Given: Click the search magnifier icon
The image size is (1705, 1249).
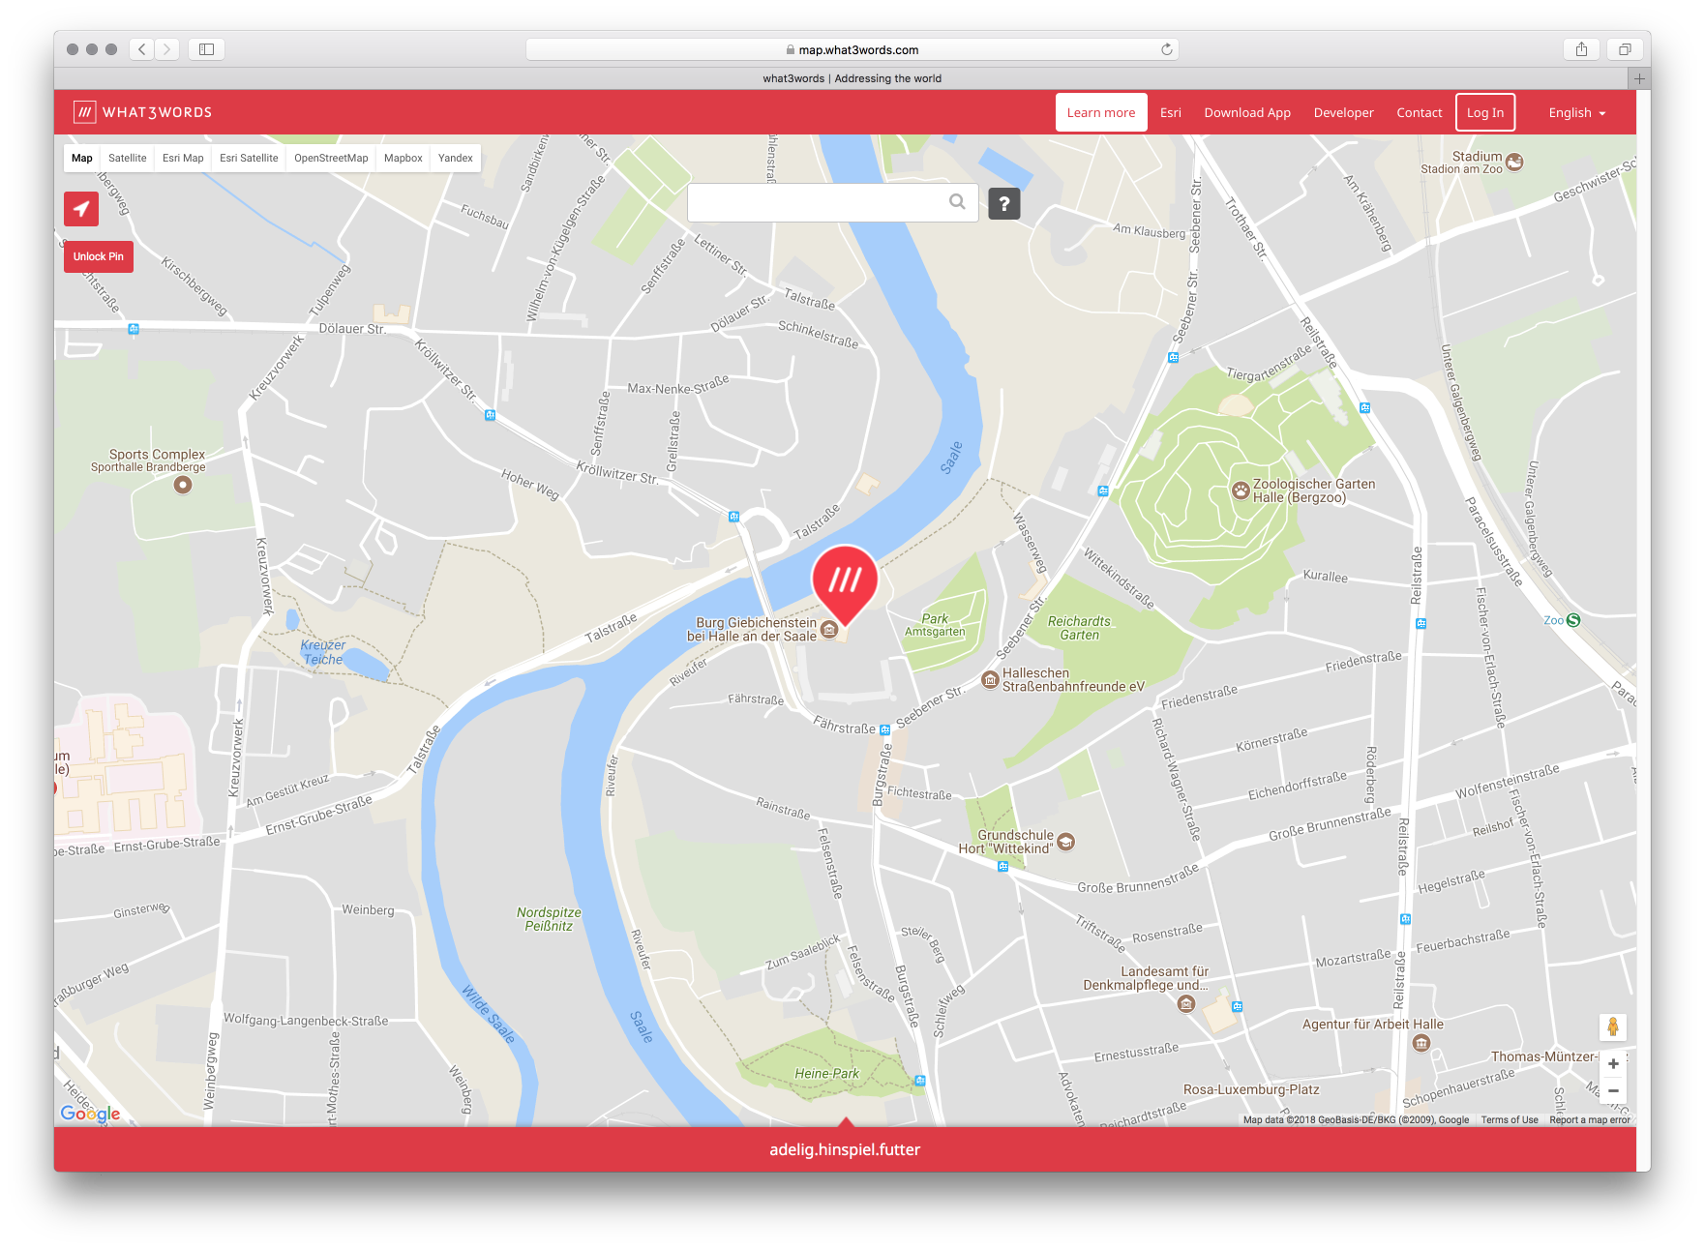Looking at the screenshot, I should [x=957, y=202].
